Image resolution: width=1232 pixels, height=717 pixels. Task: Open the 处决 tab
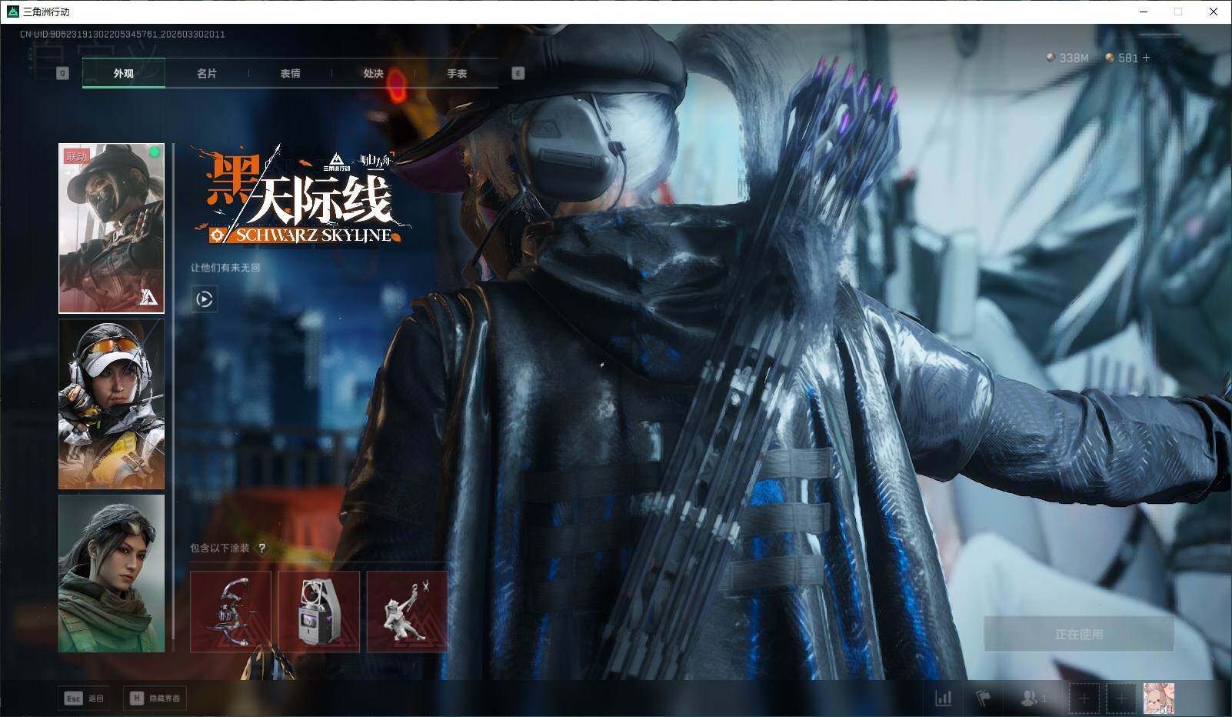tap(372, 74)
